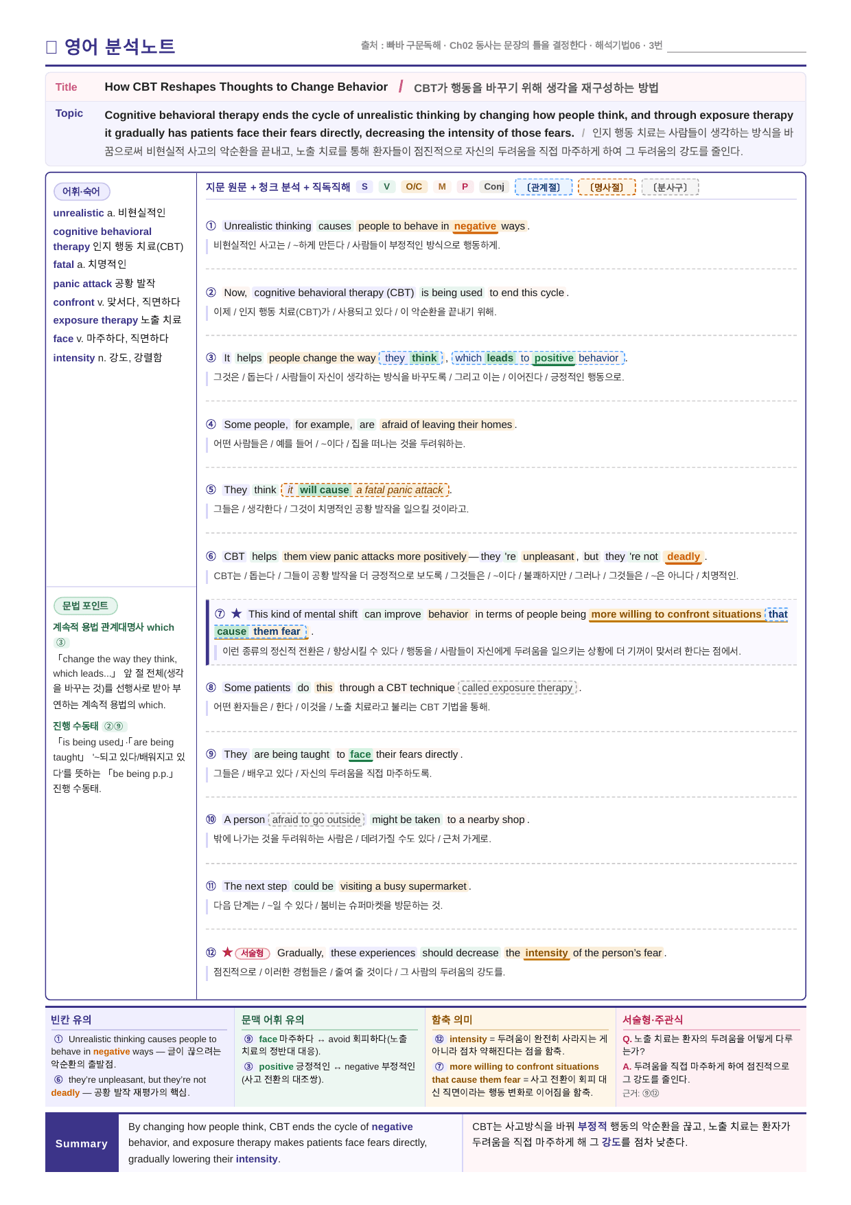
Task: Click the square box icon before 영어 분석노트
Action: [51, 47]
